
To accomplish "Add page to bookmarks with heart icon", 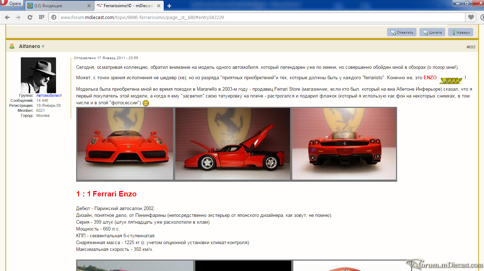I will click(470, 17).
